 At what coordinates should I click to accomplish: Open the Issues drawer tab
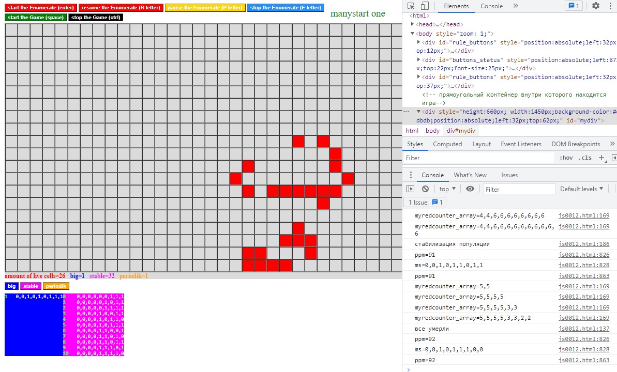(x=509, y=175)
